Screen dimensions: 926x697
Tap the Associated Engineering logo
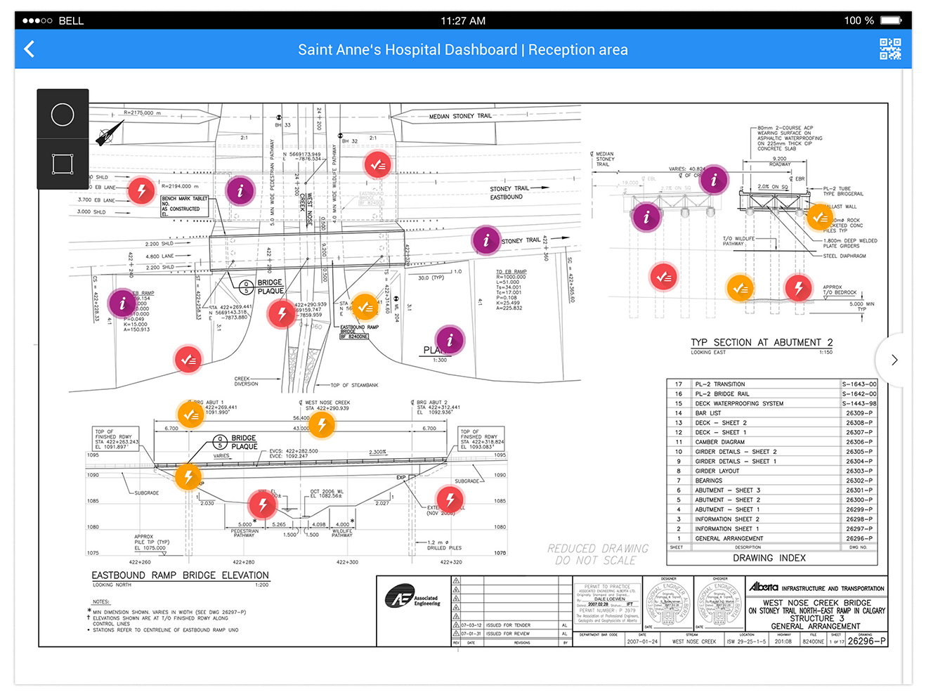tap(412, 598)
